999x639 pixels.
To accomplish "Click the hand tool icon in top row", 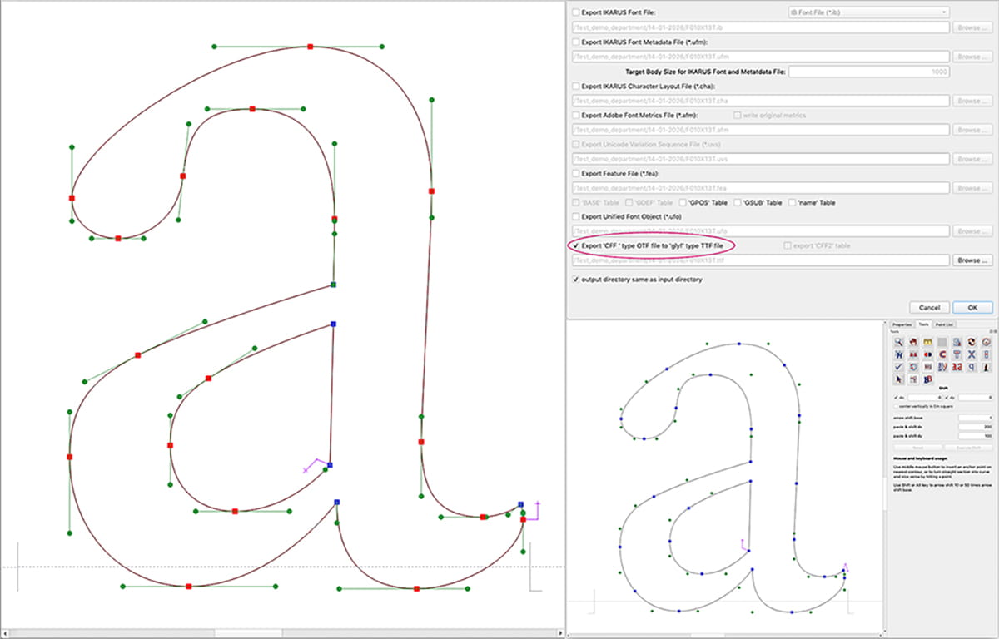I will pyautogui.click(x=913, y=342).
